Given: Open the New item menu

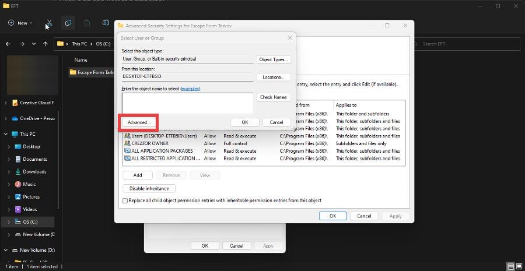Looking at the screenshot, I should click(20, 23).
